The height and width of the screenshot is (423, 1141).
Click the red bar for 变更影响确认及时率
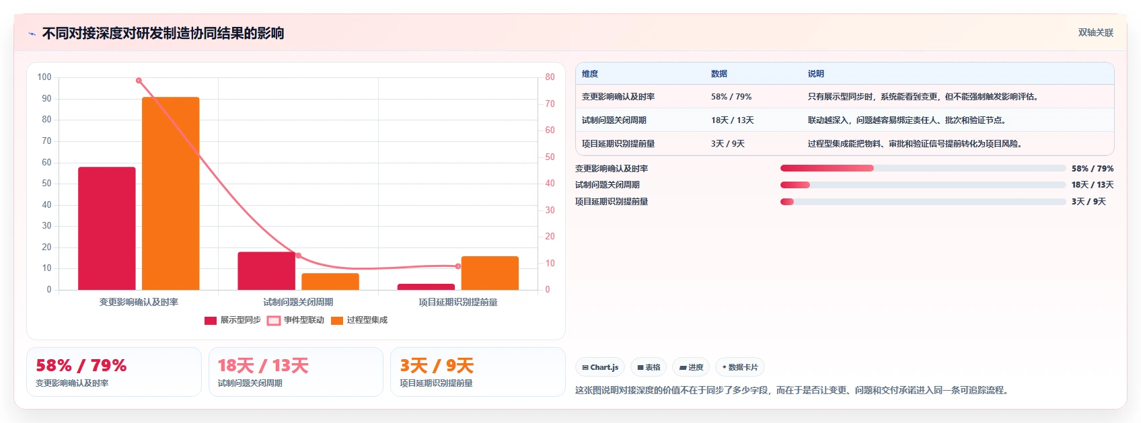[107, 229]
